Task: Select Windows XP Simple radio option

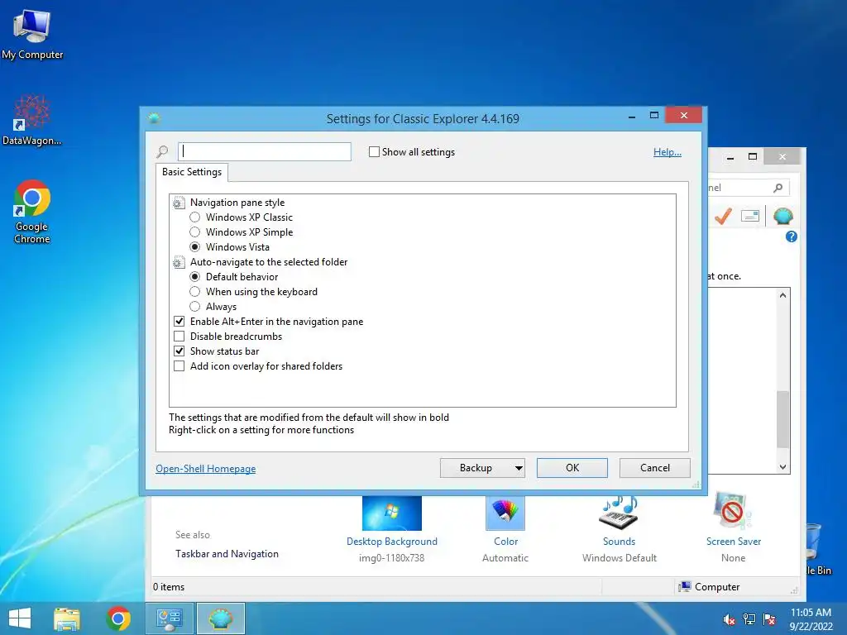Action: (x=195, y=232)
